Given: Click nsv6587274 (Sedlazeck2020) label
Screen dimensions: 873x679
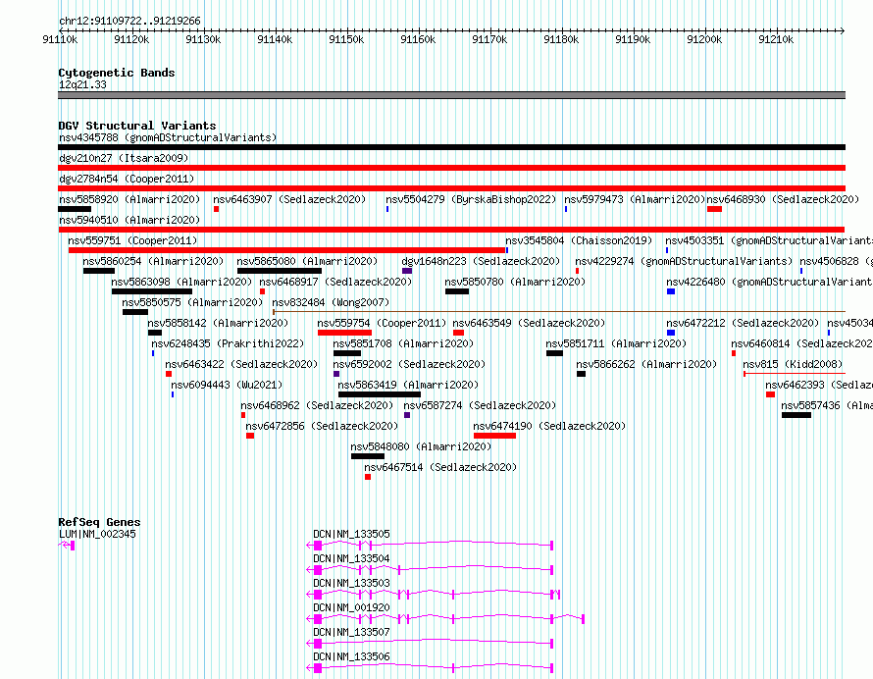Looking at the screenshot, I should tap(480, 405).
